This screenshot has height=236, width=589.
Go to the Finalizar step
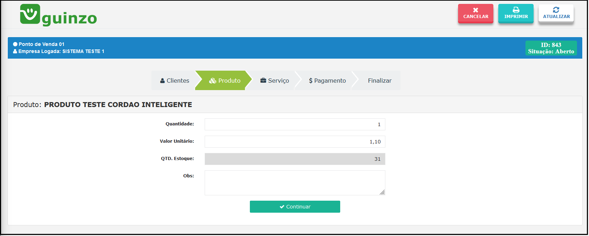(379, 81)
